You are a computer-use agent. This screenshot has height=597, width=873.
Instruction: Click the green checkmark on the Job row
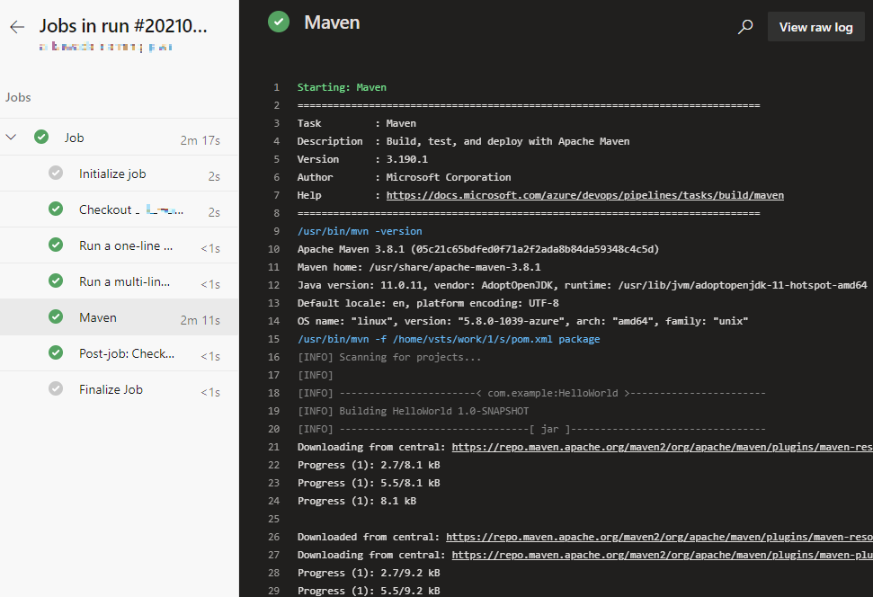[41, 137]
